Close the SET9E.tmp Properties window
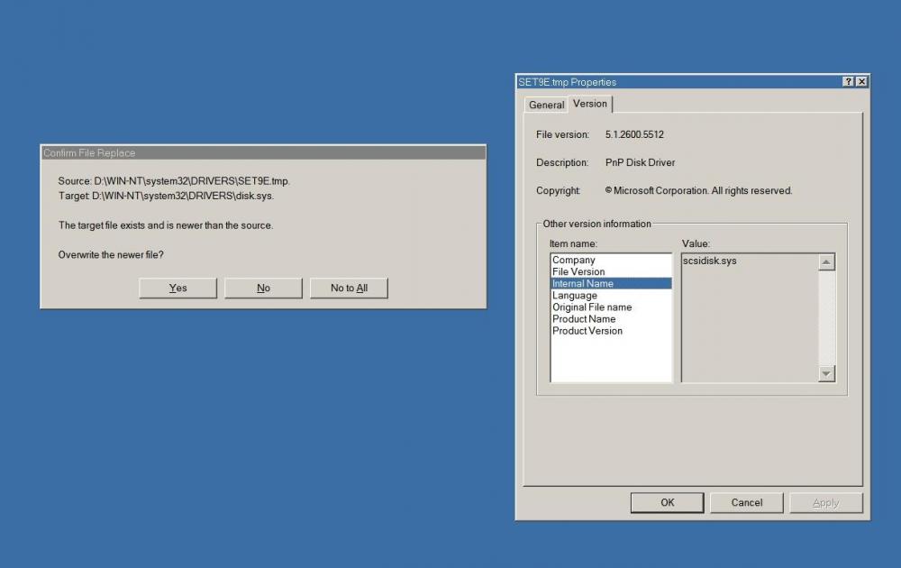 (x=861, y=82)
